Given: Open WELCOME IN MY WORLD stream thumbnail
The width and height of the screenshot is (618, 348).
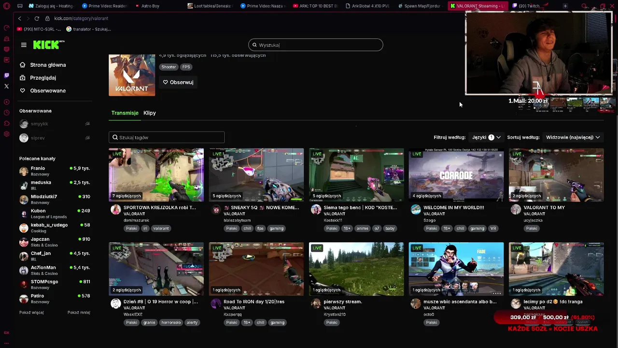Looking at the screenshot, I should point(456,175).
